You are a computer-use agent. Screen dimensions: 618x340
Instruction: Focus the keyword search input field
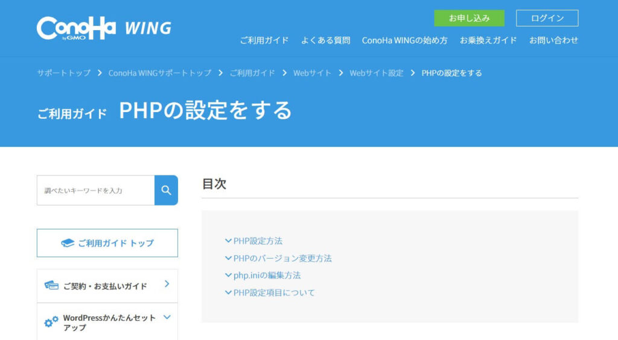(x=96, y=190)
